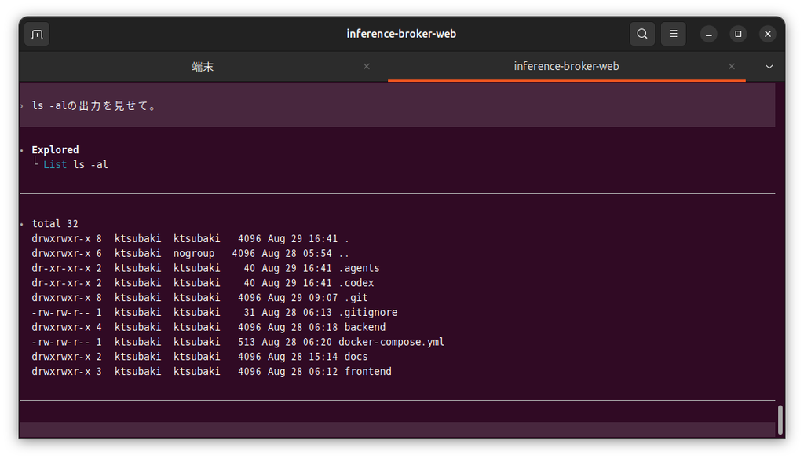
Task: Click the '.agents' directory name
Action: coord(359,268)
